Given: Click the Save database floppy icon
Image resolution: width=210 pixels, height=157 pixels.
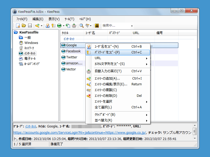Looking at the screenshot, I should 30,25.
